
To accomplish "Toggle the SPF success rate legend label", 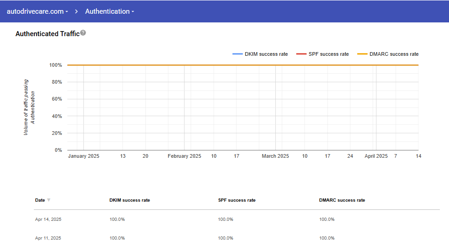I will 328,54.
